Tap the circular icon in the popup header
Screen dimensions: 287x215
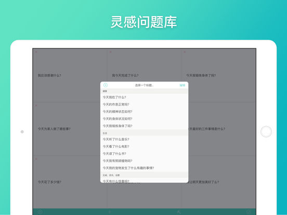click(106, 85)
